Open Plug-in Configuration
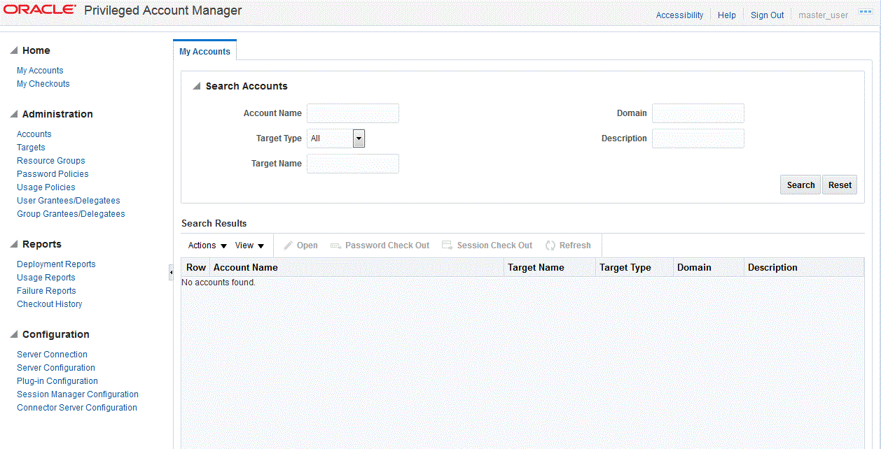 point(57,381)
